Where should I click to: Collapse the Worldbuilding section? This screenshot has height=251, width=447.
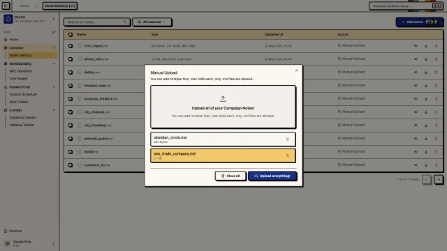point(54,63)
